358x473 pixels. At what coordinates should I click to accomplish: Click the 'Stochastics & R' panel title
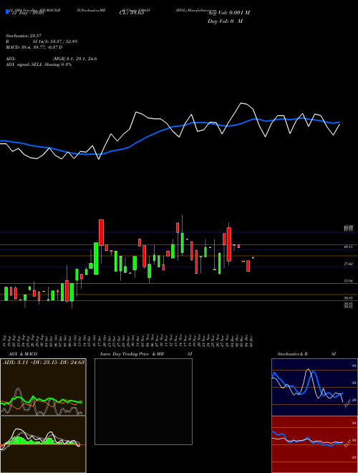pos(292,354)
